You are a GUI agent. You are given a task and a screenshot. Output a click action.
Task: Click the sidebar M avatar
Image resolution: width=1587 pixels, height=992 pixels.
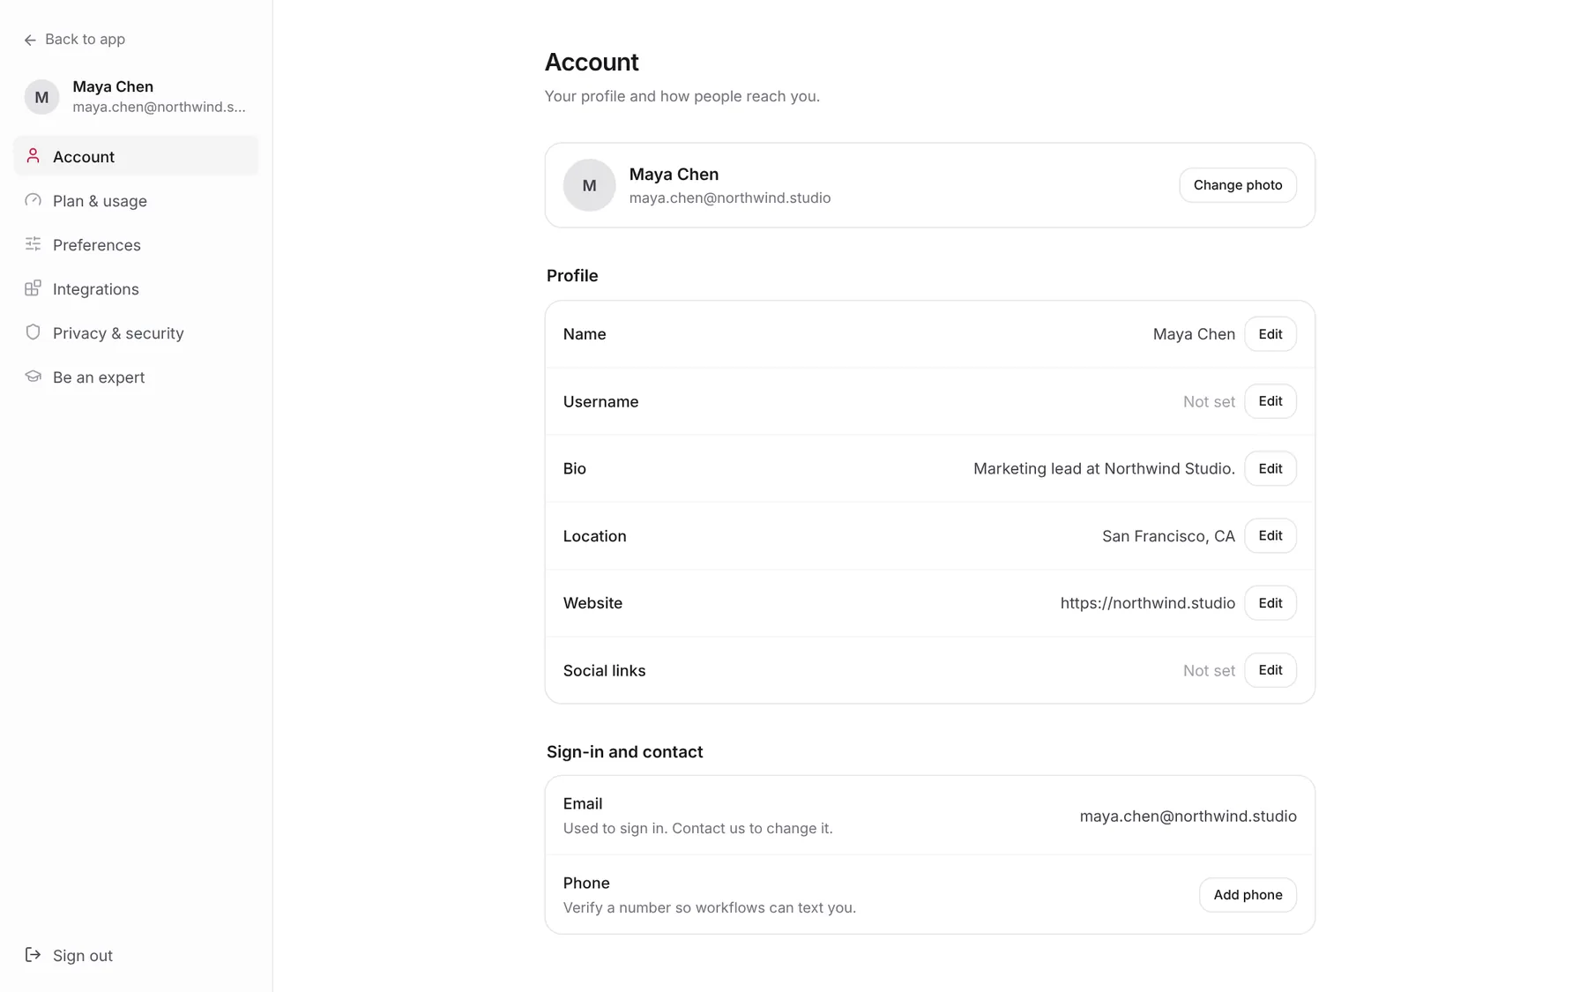click(41, 97)
